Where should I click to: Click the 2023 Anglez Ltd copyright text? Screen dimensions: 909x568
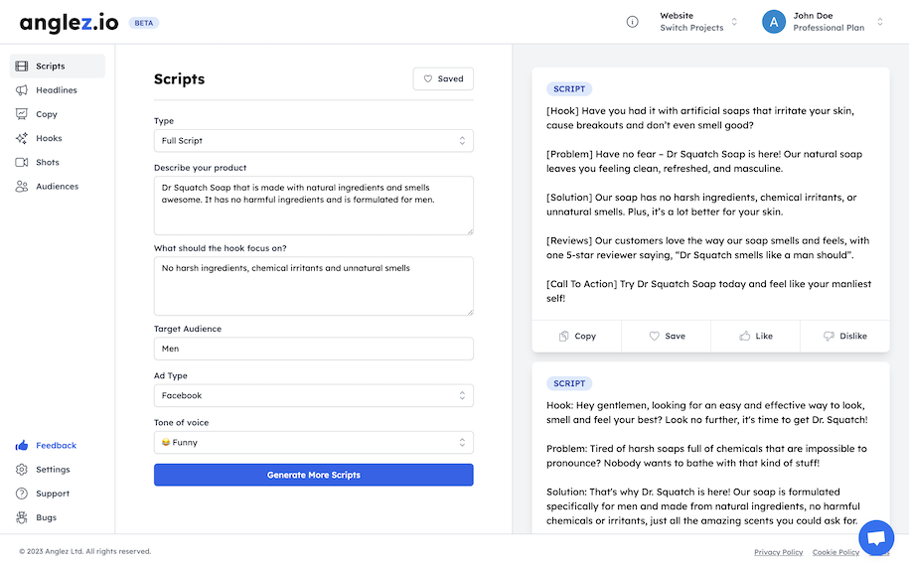click(x=85, y=552)
